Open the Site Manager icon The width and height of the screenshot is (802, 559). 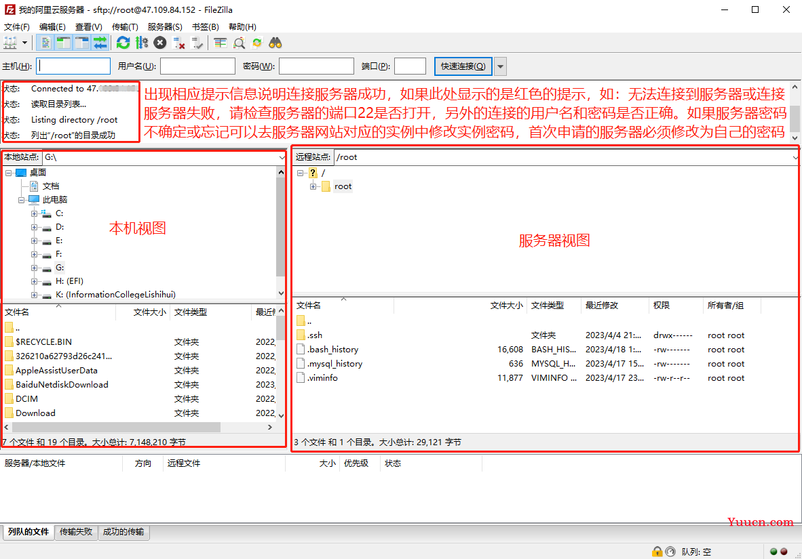click(10, 43)
